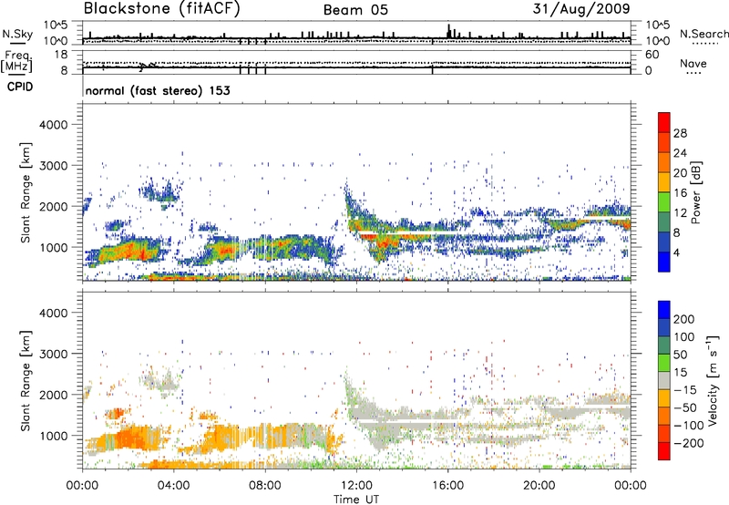Click the 'Nave' legend label
The image size is (729, 505).
coord(693,63)
